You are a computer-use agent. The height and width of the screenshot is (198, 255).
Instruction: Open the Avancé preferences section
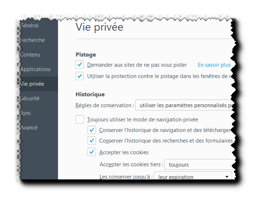tap(29, 128)
